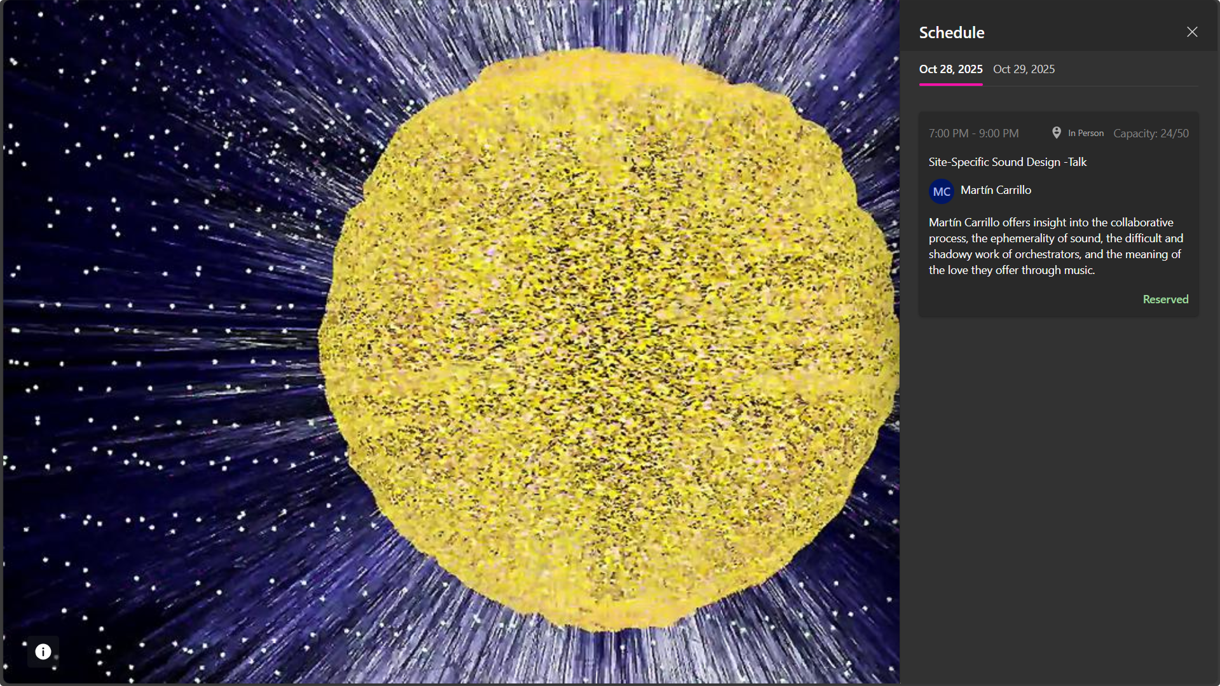
Task: Click the speaker name Martín Carrillo
Action: (x=996, y=190)
